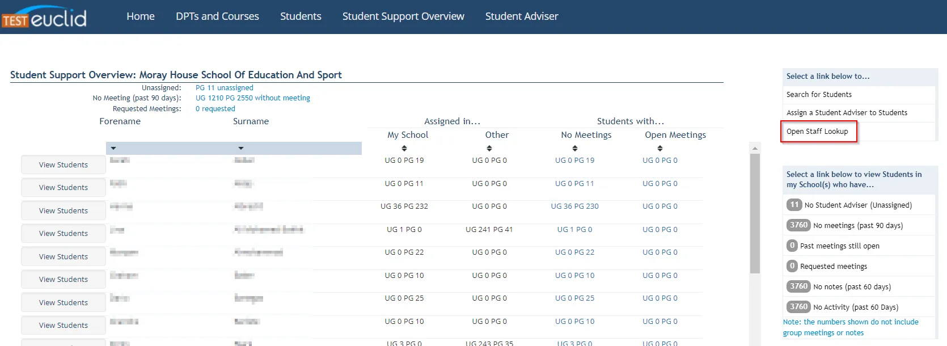Select the Surname column header
The width and height of the screenshot is (947, 346).
251,121
